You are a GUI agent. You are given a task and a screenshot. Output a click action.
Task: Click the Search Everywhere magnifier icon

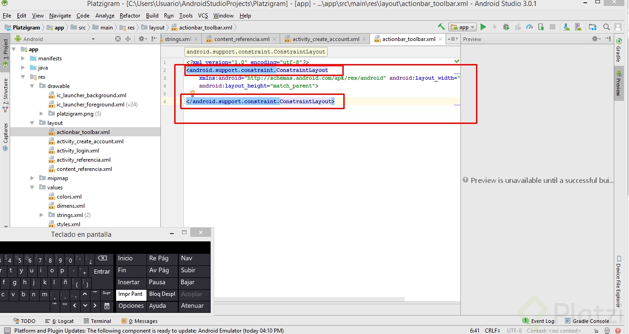[606, 27]
